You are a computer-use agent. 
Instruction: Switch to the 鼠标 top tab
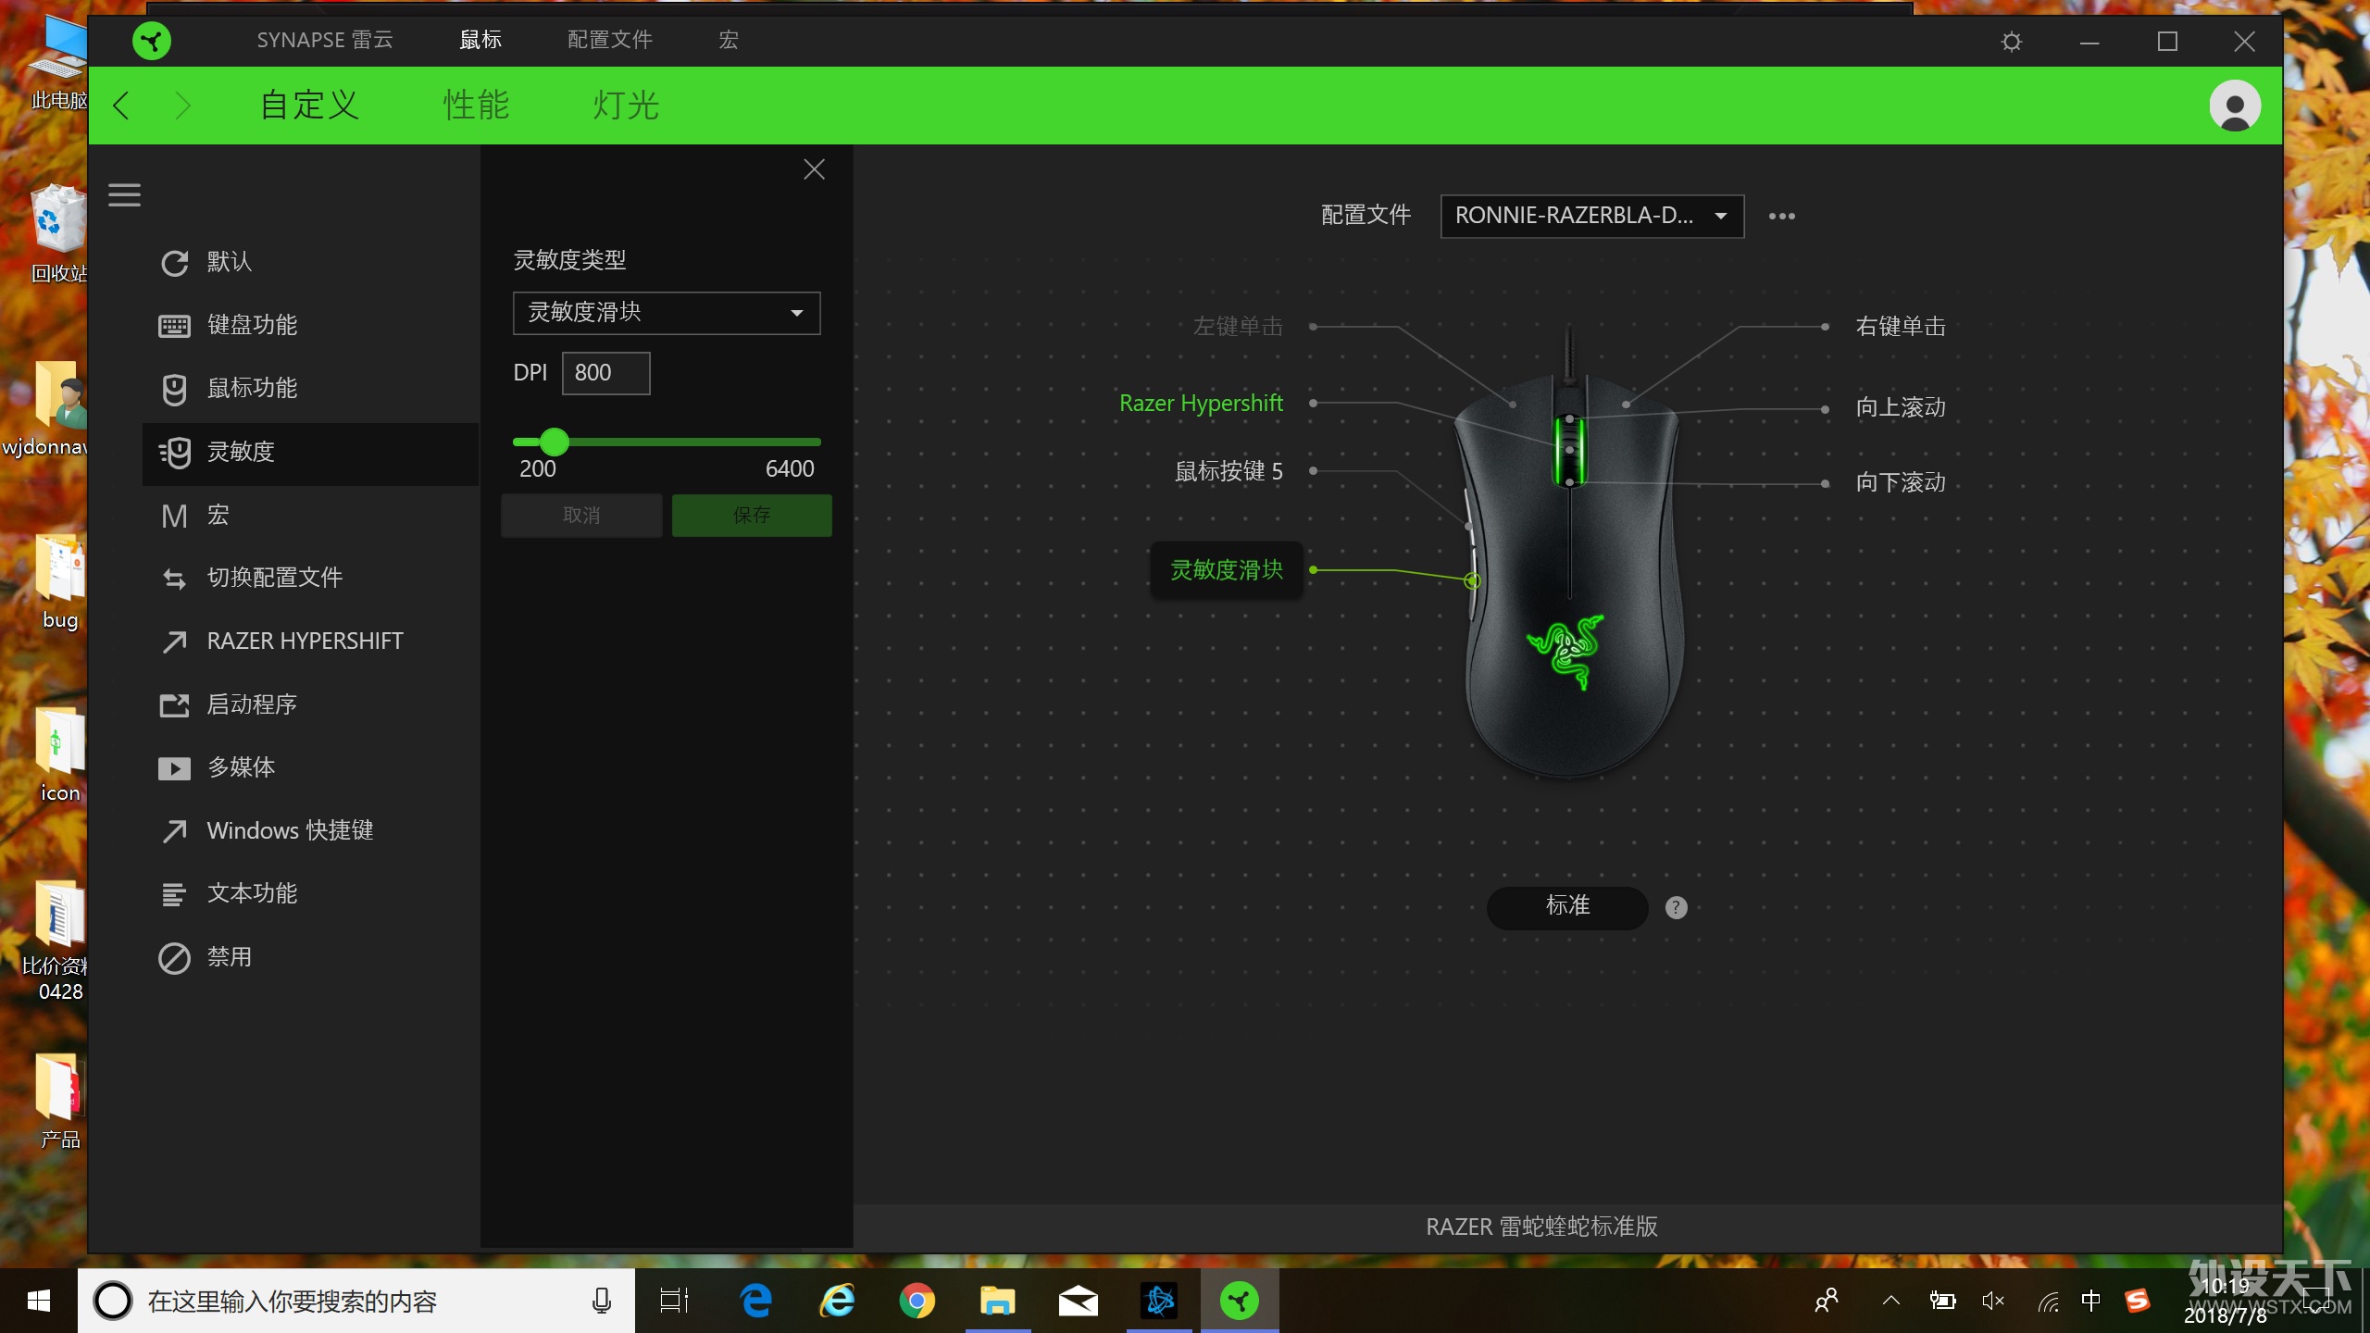pos(480,41)
